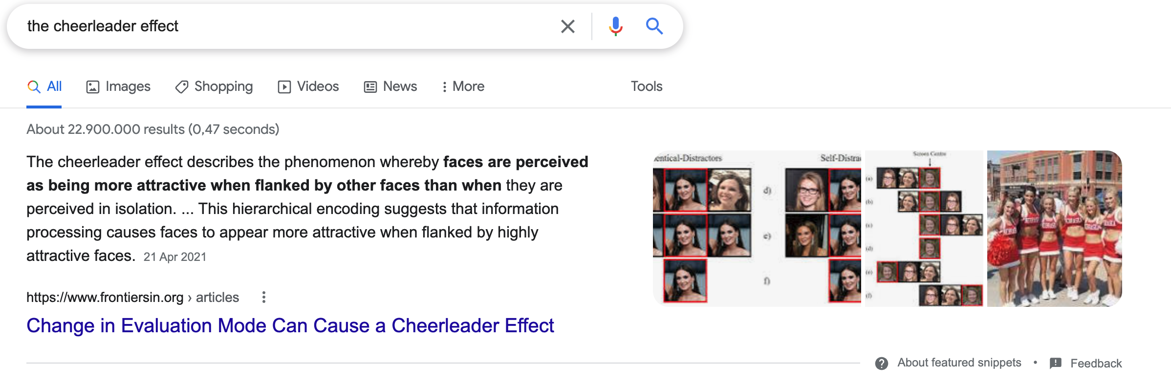The image size is (1171, 386).
Task: Open the Tools filter options
Action: 647,86
